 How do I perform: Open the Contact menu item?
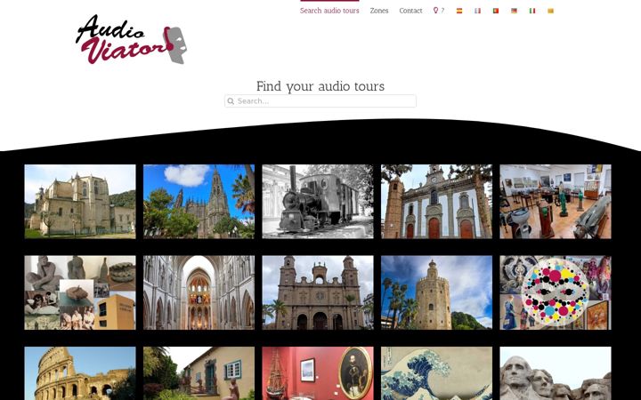tap(410, 11)
